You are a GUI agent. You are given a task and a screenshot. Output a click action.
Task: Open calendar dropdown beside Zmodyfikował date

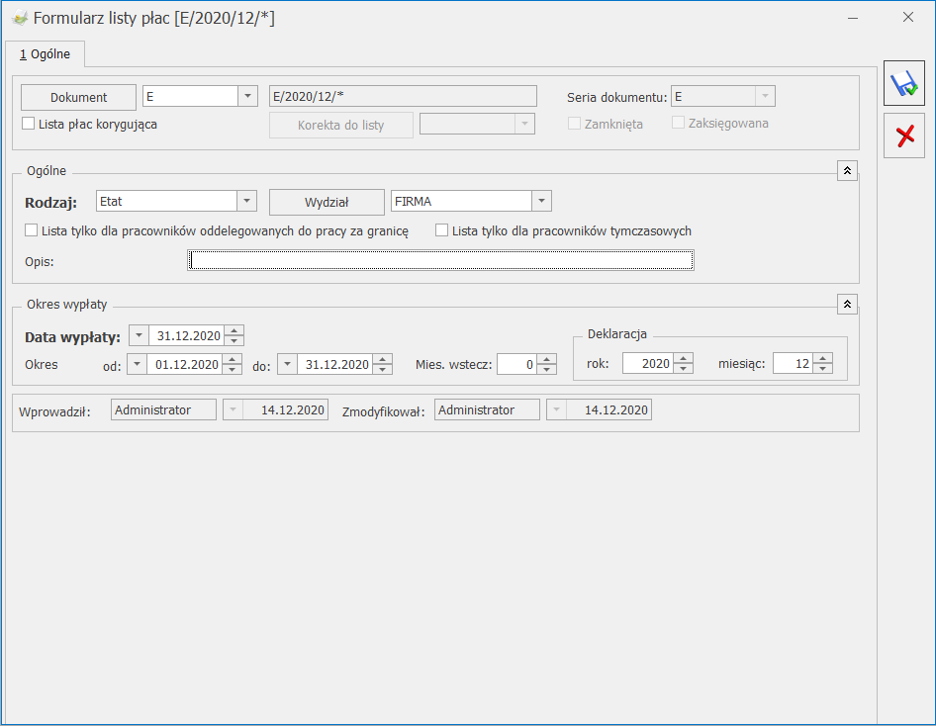tap(556, 409)
